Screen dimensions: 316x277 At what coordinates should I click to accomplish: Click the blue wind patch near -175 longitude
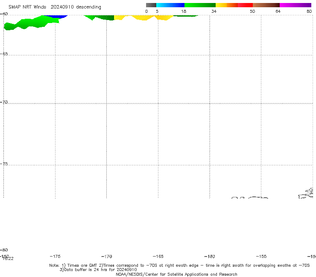click(x=56, y=17)
